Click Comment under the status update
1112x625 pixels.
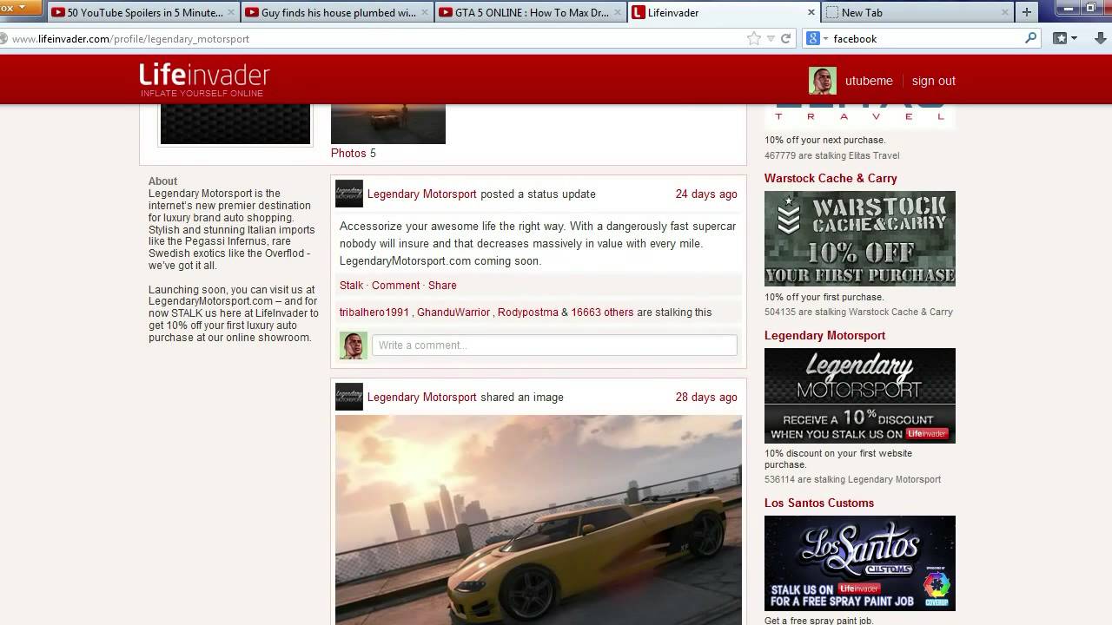[395, 286]
